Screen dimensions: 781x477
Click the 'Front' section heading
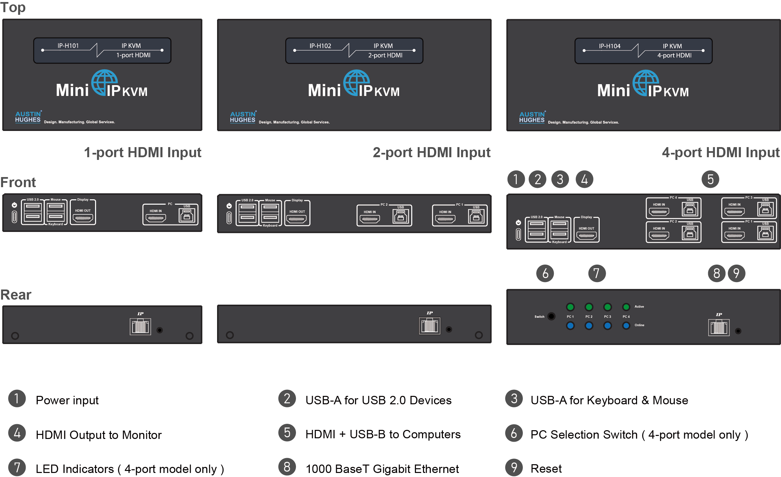coord(18,182)
